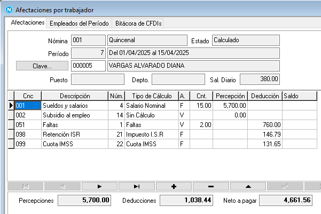Select the Faltas description cell
The image size is (321, 214).
point(75,125)
